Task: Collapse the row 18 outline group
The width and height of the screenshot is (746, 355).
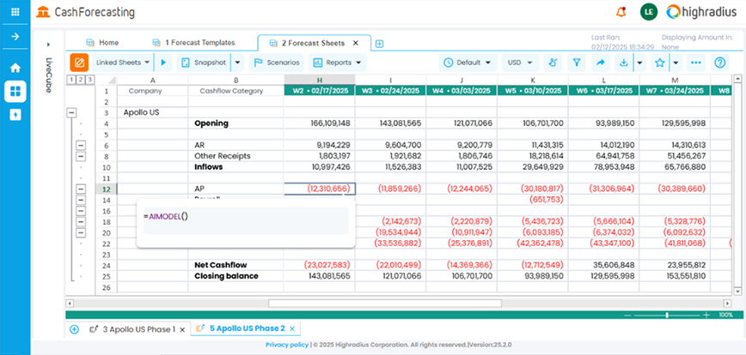Action: pos(81,221)
